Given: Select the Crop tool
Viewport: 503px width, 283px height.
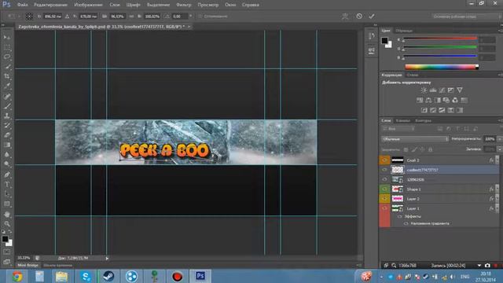Looking at the screenshot, I should [x=7, y=76].
